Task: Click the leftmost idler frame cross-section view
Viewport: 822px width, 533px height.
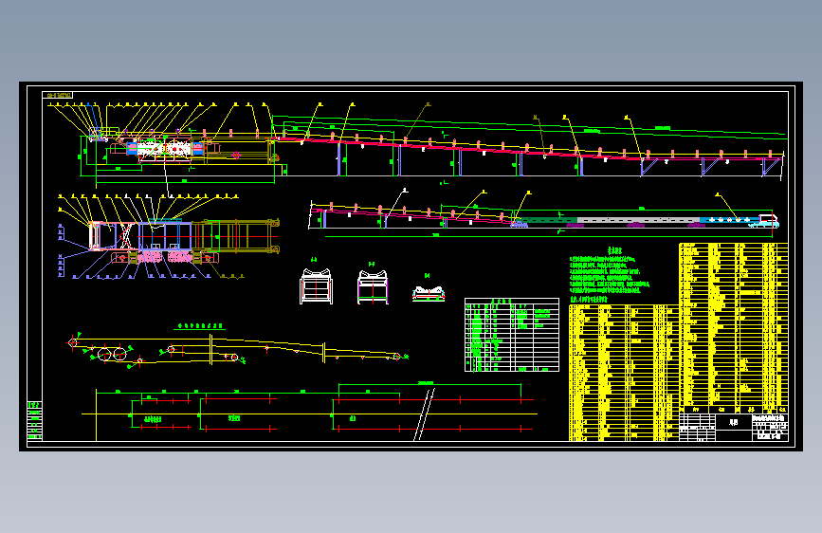Action: click(x=316, y=285)
